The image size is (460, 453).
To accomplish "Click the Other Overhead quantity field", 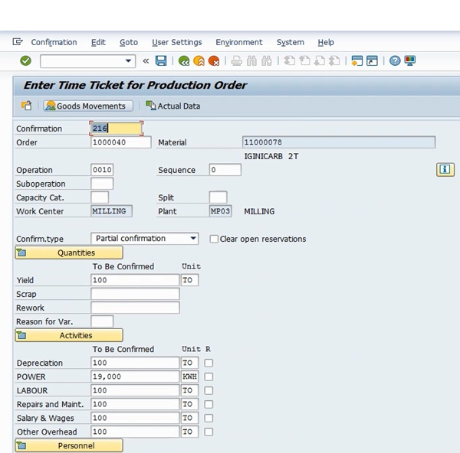I will tap(135, 432).
